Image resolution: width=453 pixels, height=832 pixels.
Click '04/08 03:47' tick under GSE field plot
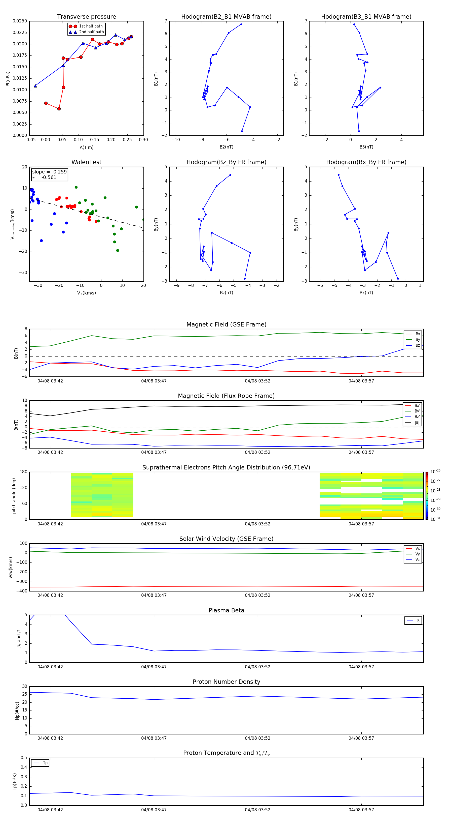pos(154,381)
